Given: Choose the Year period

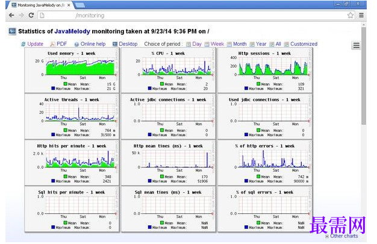Looking at the screenshot, I should pyautogui.click(x=261, y=44).
